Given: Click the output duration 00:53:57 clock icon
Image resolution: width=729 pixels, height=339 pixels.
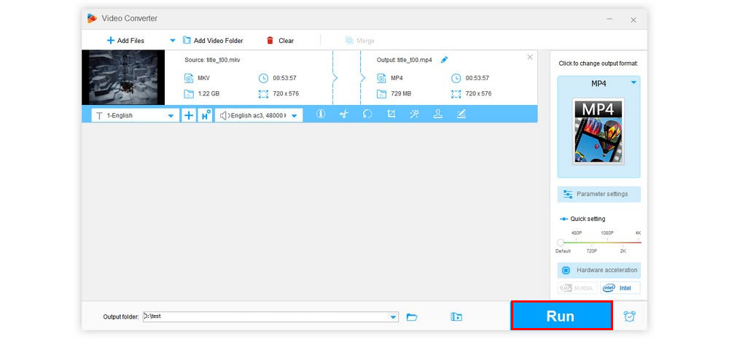Looking at the screenshot, I should point(456,78).
